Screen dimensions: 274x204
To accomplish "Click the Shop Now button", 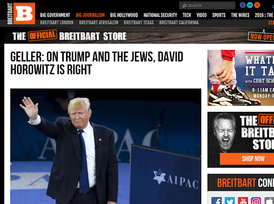I will pyautogui.click(x=247, y=159).
